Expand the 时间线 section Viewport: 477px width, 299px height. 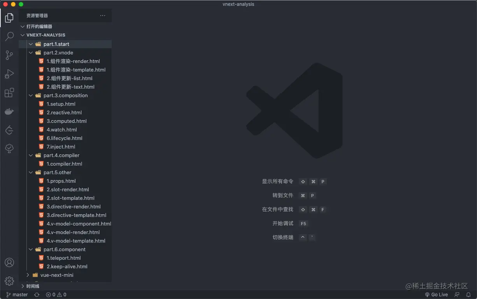point(65,286)
